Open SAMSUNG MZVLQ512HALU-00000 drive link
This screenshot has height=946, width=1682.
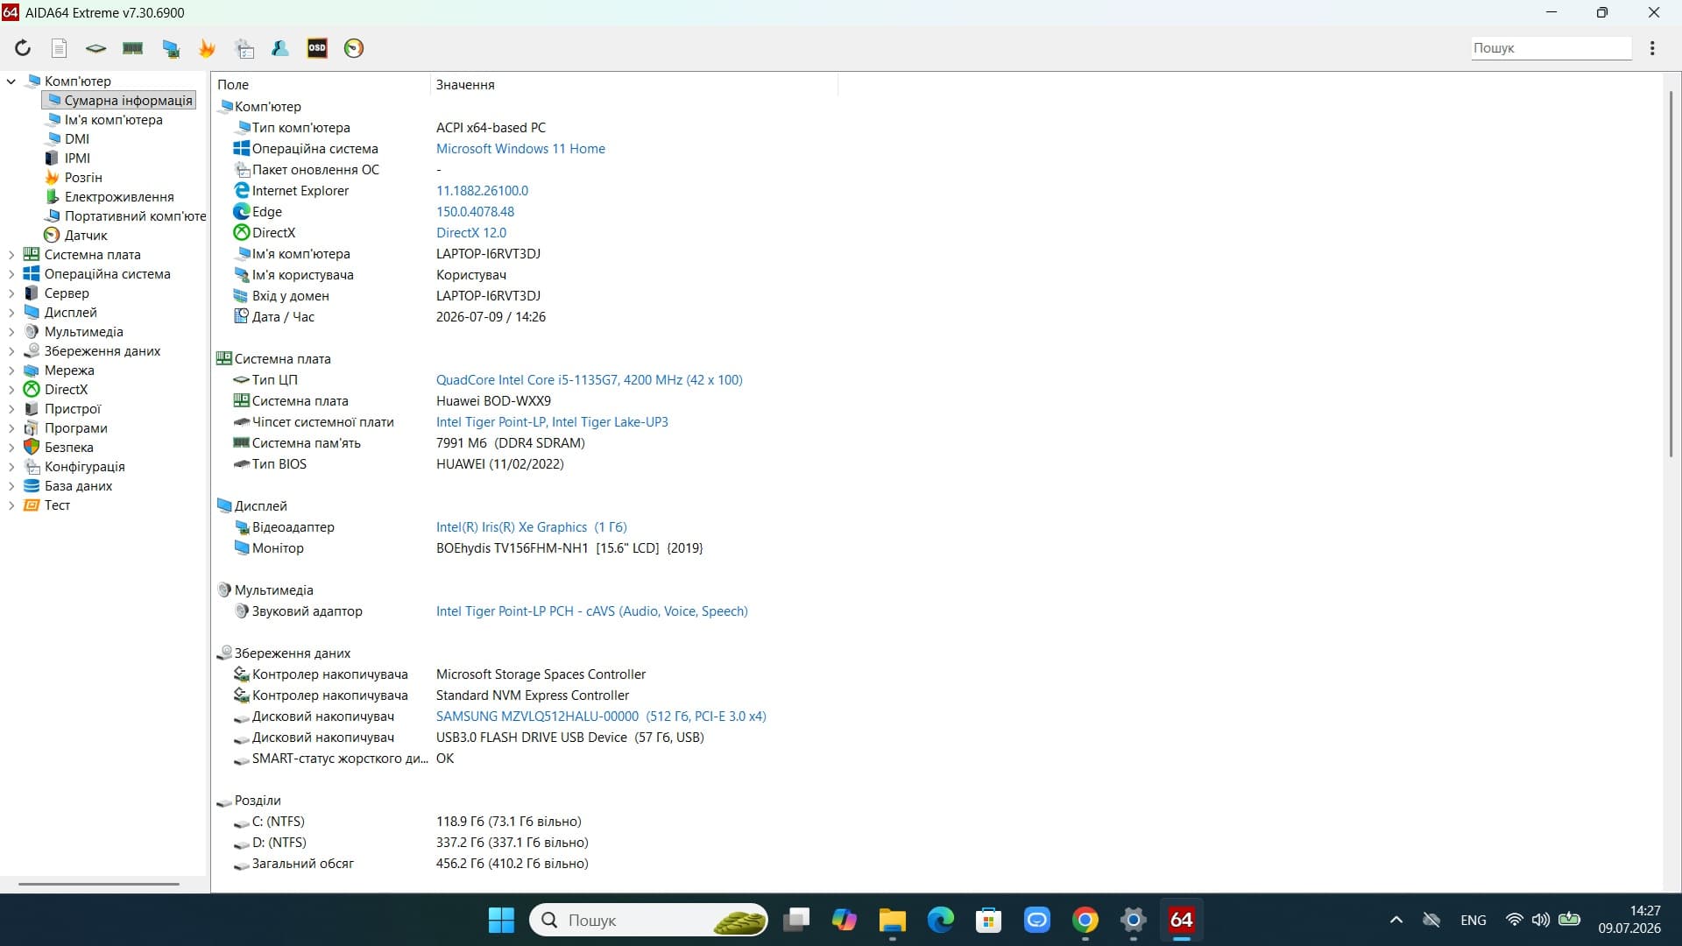[x=601, y=717]
